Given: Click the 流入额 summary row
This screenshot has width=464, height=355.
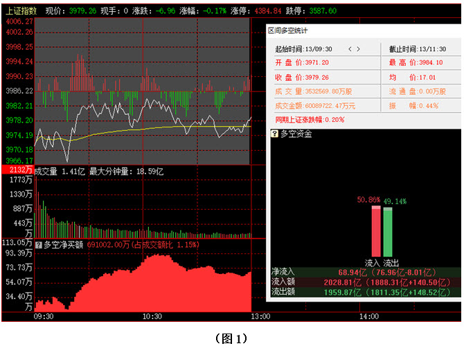Looking at the screenshot, I should pos(365,282).
